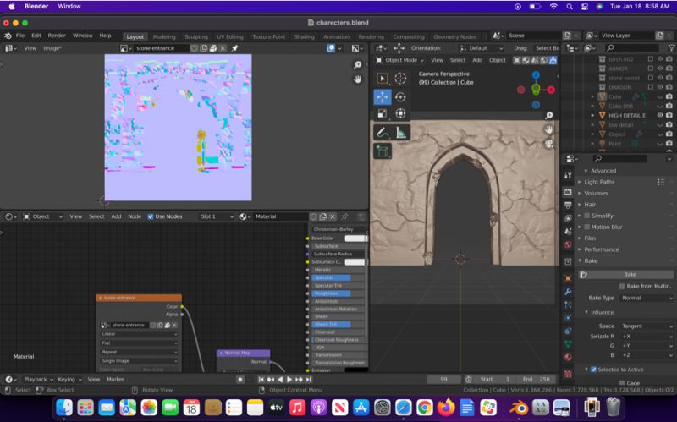Open the Tool properties tab
The height and width of the screenshot is (422, 677).
pyautogui.click(x=568, y=175)
